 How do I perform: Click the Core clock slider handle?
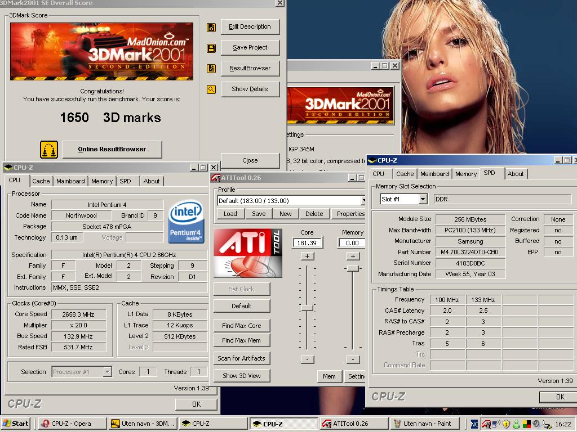click(x=307, y=308)
